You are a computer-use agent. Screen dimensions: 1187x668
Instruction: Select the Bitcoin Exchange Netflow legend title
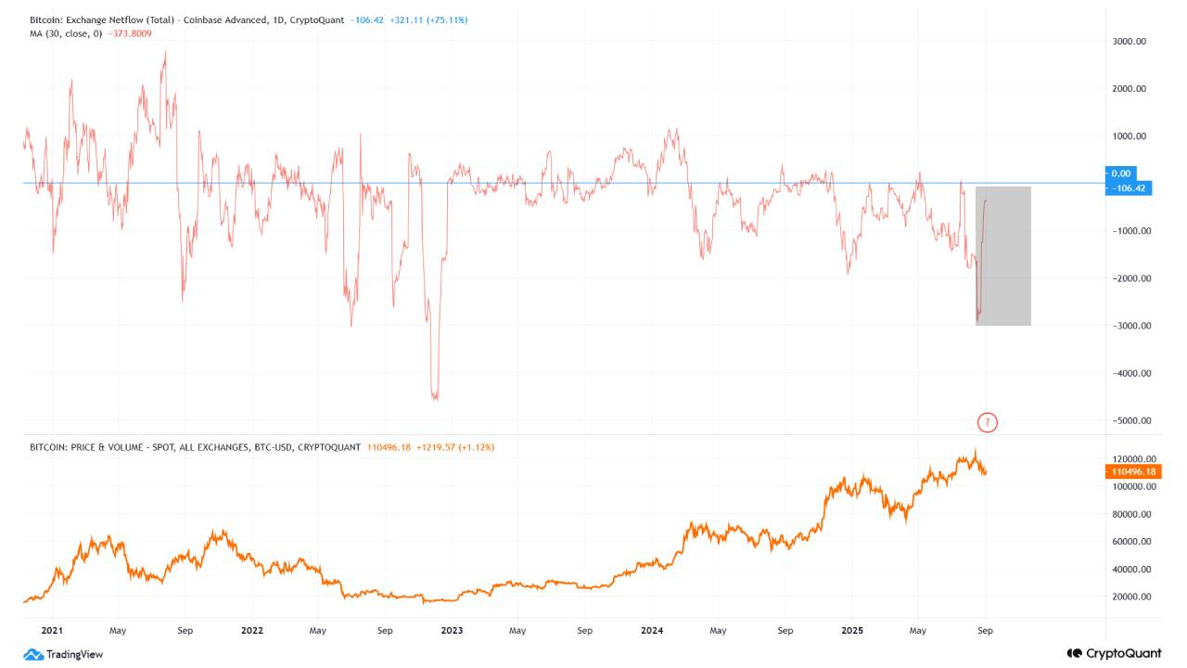tap(187, 19)
